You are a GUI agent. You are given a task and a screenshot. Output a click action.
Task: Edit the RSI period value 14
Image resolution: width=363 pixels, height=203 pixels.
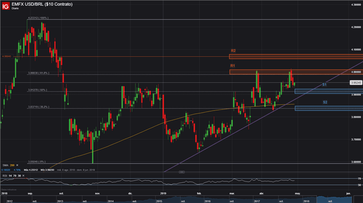pos(10,176)
